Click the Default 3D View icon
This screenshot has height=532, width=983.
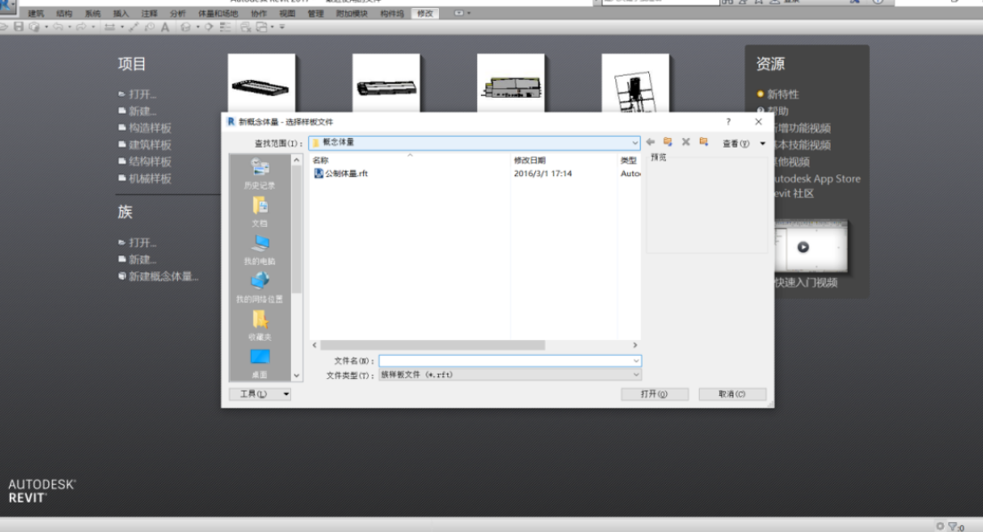point(185,27)
